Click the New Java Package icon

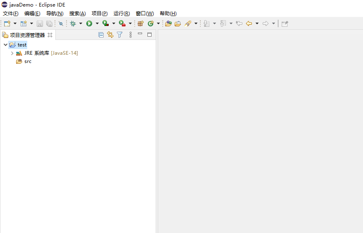[x=140, y=23]
